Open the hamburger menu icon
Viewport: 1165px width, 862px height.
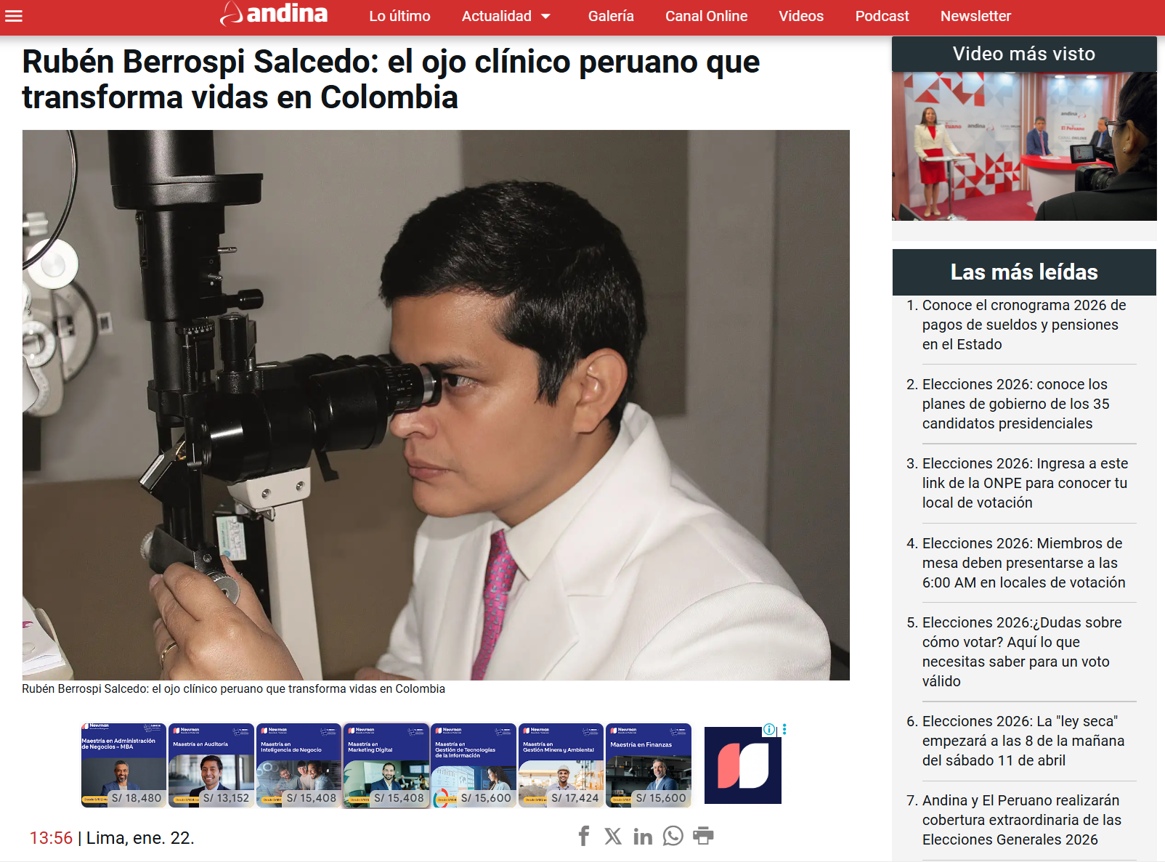point(14,16)
